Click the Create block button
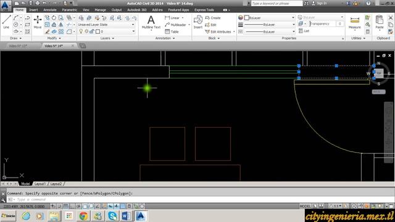 click(213, 18)
